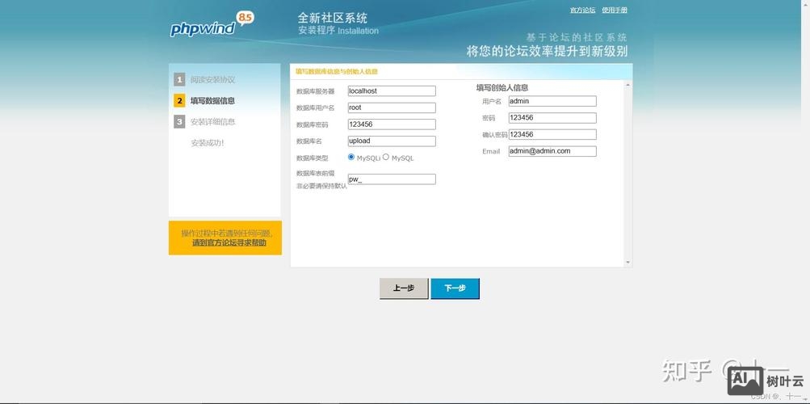Open 请到官方论坛寻求帮助 help link
Screen dimensions: 810x404
[x=229, y=243]
